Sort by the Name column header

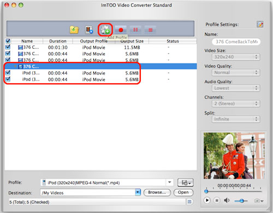click(x=27, y=41)
